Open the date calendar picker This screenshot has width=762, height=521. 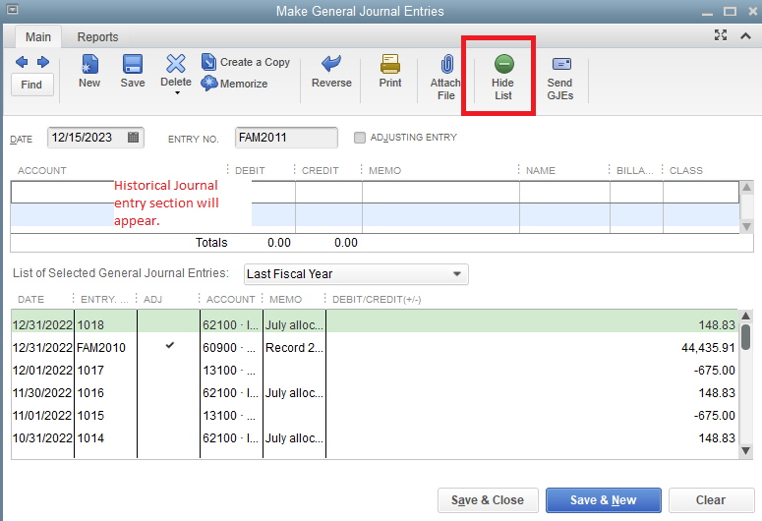[x=133, y=138]
